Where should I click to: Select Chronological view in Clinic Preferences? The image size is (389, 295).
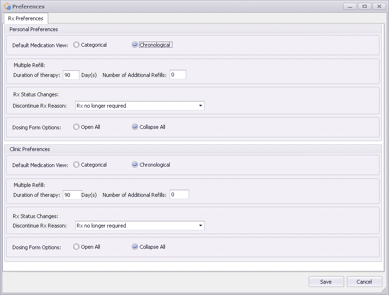pyautogui.click(x=135, y=165)
